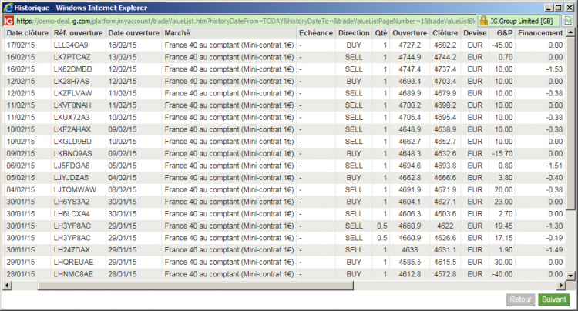Image resolution: width=578 pixels, height=311 pixels.
Task: Click financing value -1.30
Action: tap(554, 226)
